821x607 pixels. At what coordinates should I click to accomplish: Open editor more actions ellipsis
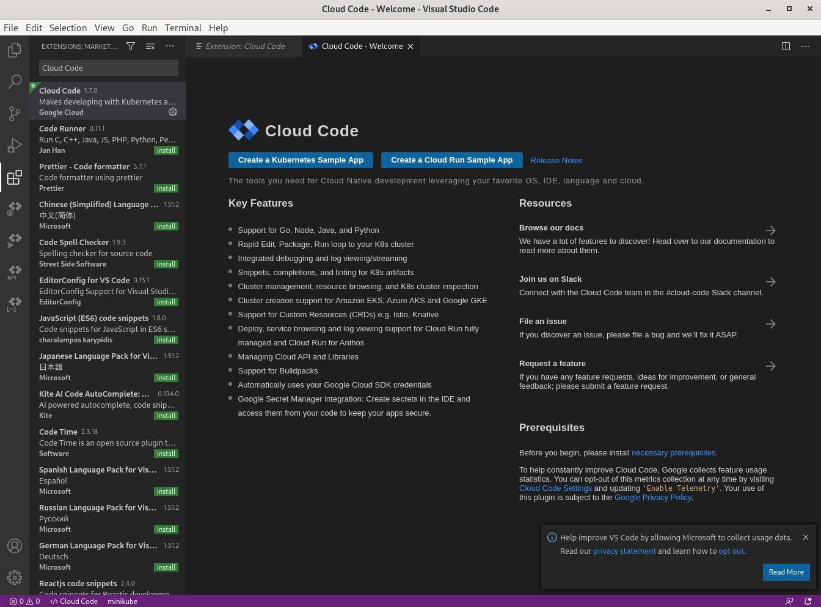(x=805, y=46)
